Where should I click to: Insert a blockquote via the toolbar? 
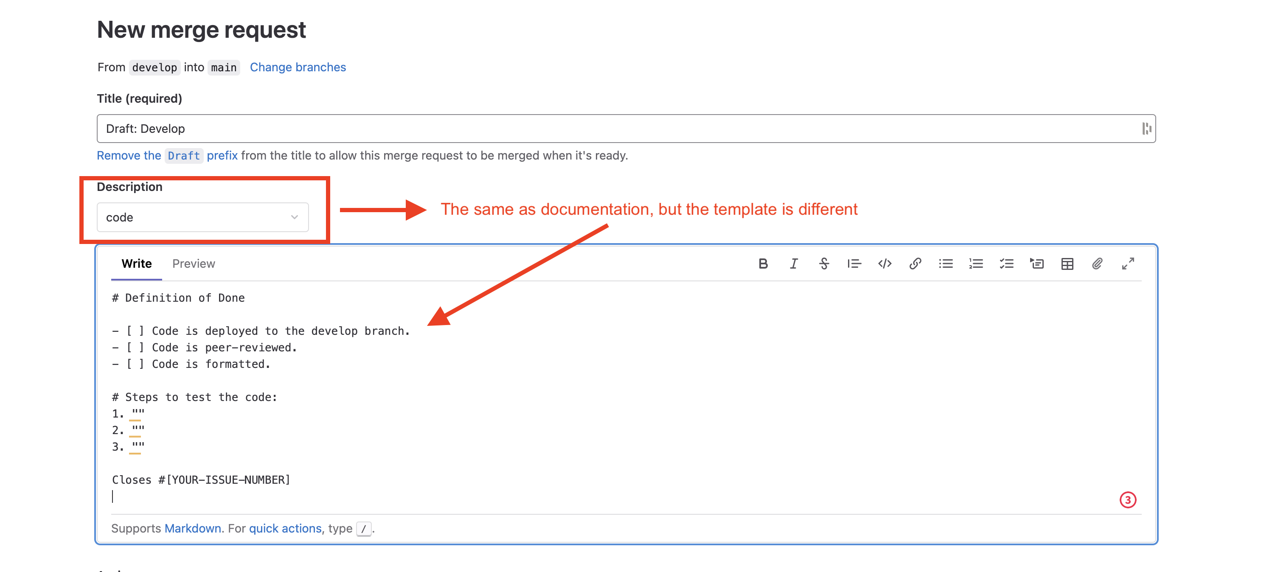(x=854, y=264)
